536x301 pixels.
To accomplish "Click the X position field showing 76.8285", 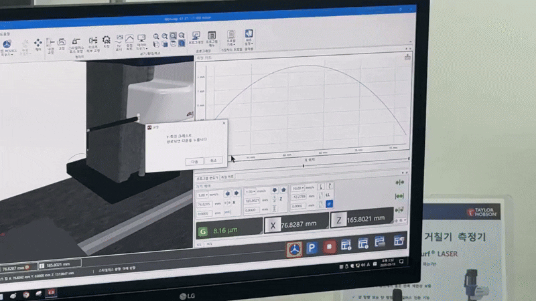I will point(204,204).
